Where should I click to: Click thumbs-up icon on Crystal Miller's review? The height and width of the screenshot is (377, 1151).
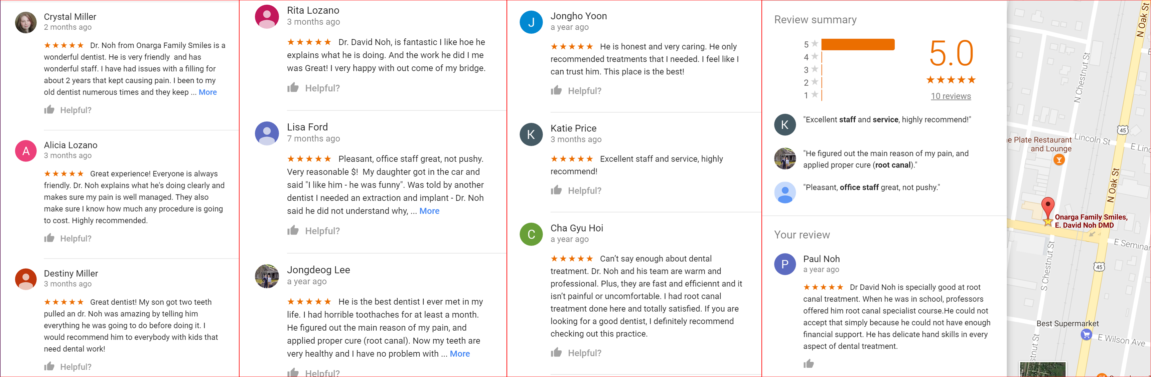pos(49,110)
